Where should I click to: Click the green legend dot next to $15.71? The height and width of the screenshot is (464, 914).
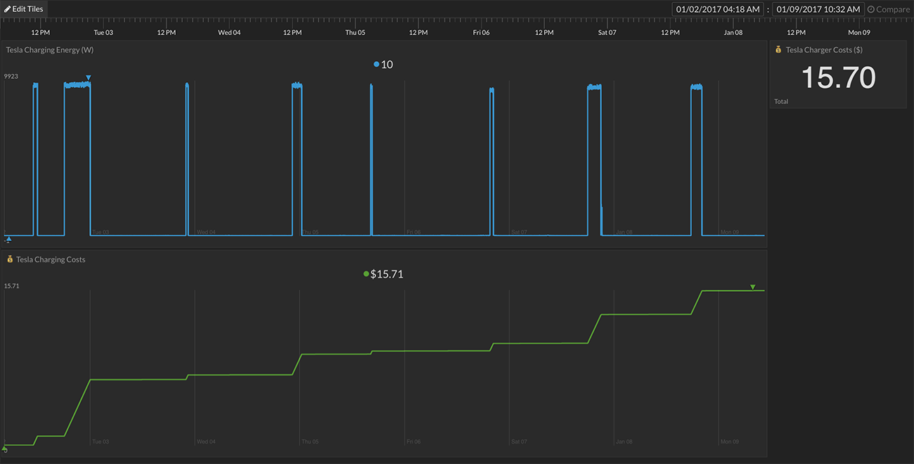point(366,274)
